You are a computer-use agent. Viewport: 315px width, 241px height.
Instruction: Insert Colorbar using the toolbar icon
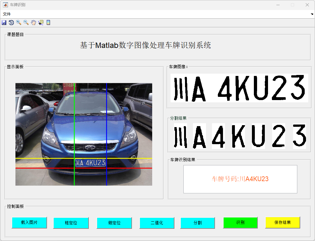[x=48, y=23]
